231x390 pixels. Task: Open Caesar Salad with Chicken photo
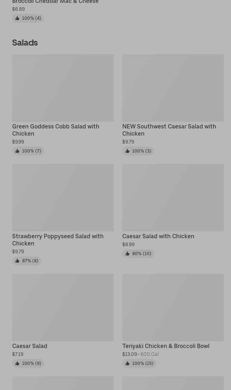point(173,198)
